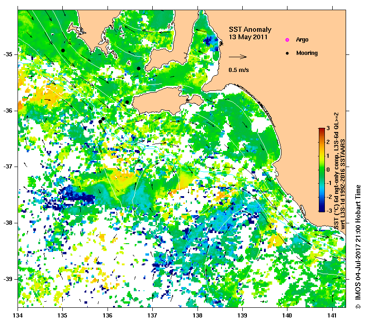The width and height of the screenshot is (365, 323).
Task: Click latitude label -35 on y-axis
Action: (8, 54)
